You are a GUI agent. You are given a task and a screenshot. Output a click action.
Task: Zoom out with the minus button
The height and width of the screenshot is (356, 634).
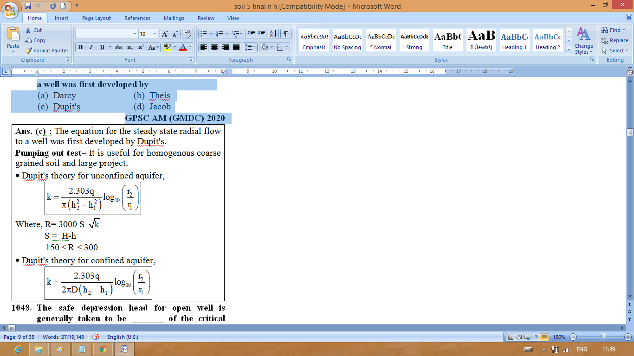573,337
